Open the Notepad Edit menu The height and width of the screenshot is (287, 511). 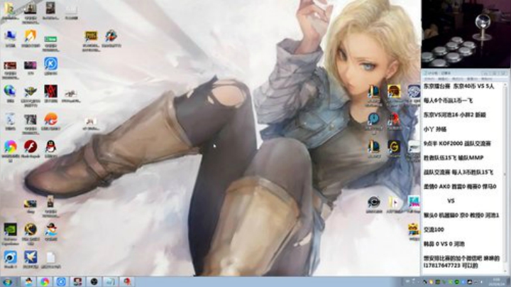(x=443, y=79)
